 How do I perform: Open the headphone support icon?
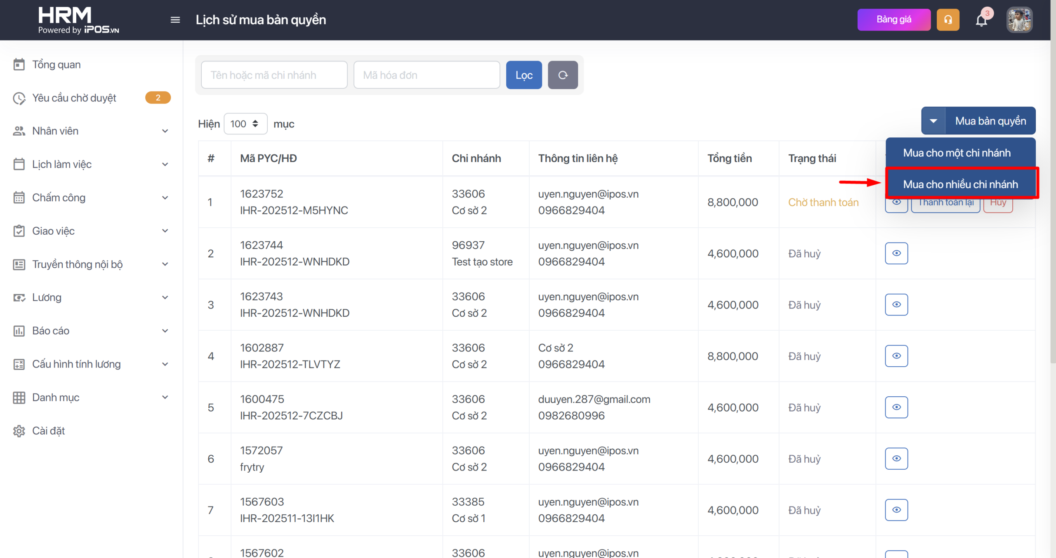coord(948,20)
